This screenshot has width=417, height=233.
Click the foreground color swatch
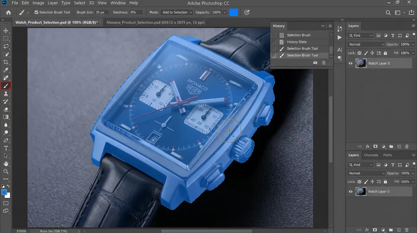pos(4,192)
